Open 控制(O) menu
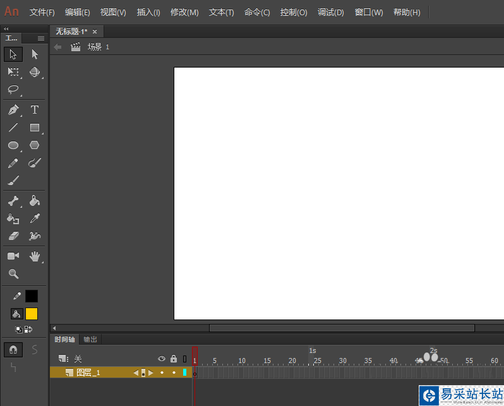 (x=294, y=12)
